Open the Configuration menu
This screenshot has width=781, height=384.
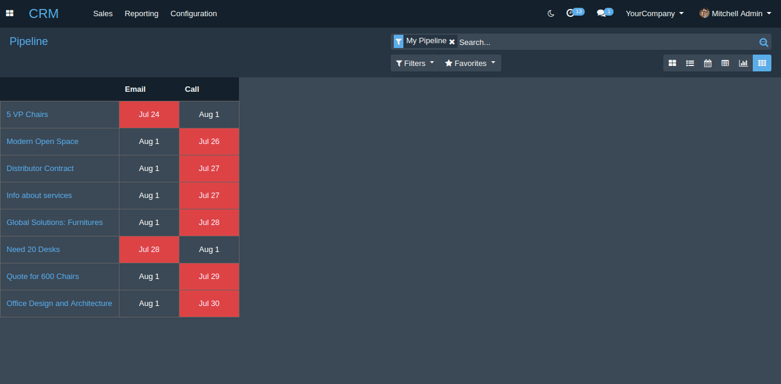point(193,13)
